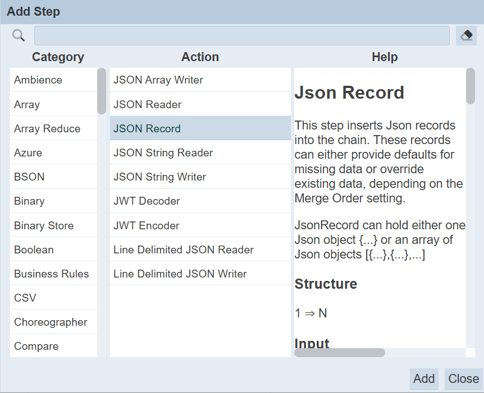484x393 pixels.
Task: Pick the Choreographer category
Action: click(x=53, y=322)
